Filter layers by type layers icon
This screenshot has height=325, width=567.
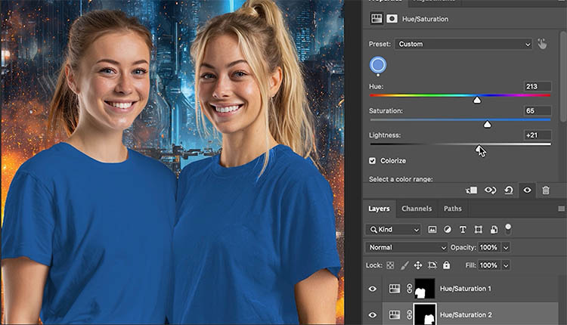point(463,230)
